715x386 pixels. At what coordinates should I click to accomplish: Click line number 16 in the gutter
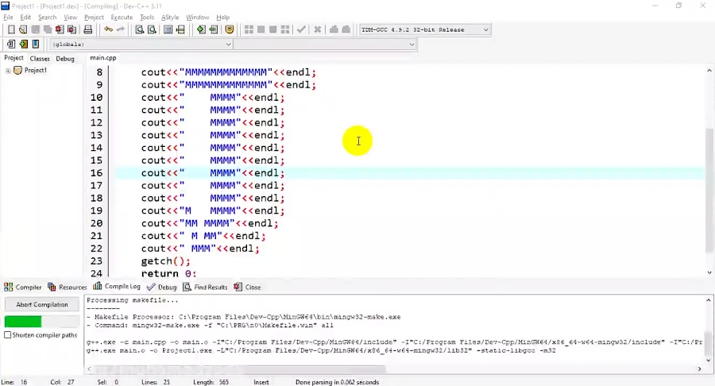96,173
